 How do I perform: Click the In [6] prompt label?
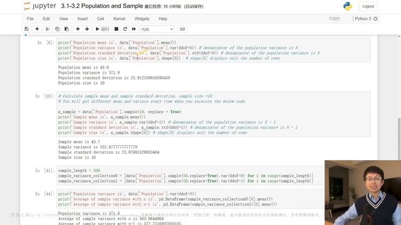pyautogui.click(x=46, y=42)
